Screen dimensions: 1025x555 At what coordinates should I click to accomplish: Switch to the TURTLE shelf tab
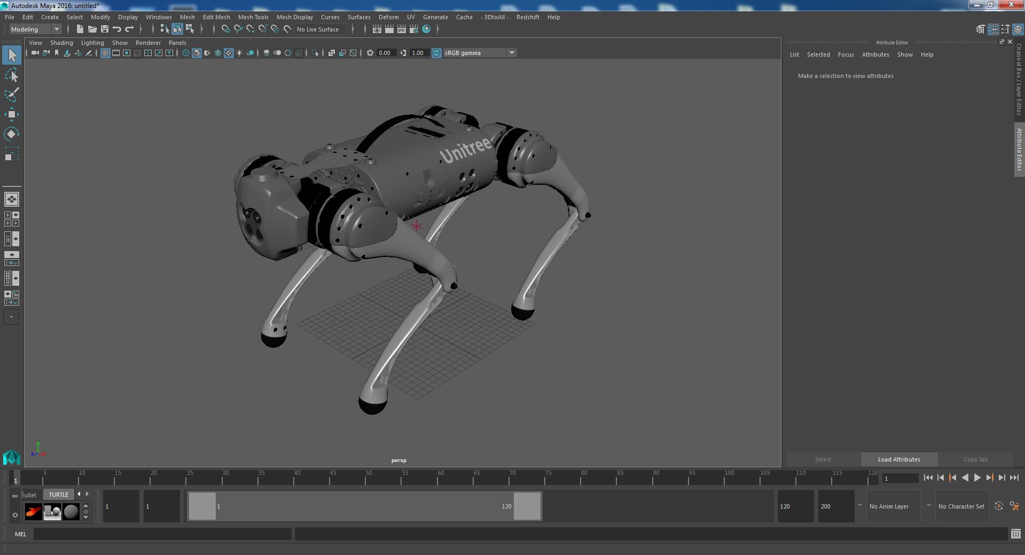click(x=59, y=495)
